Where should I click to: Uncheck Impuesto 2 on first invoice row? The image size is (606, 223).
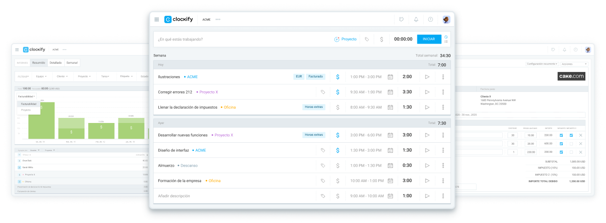click(x=571, y=135)
